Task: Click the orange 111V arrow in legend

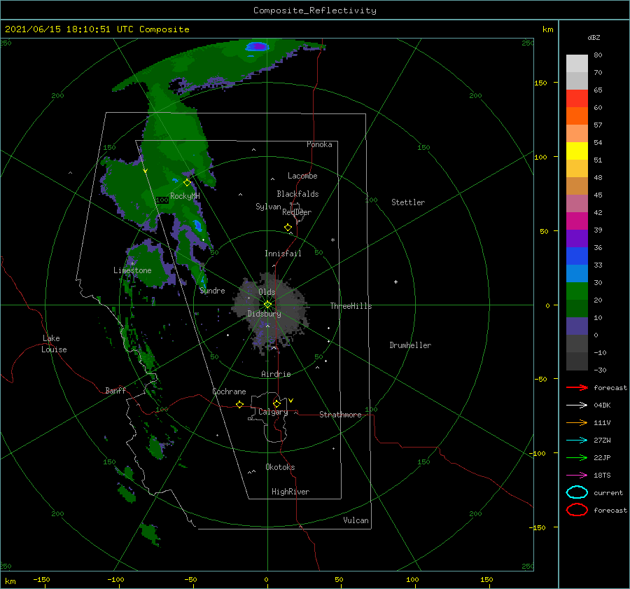Action: click(x=577, y=422)
